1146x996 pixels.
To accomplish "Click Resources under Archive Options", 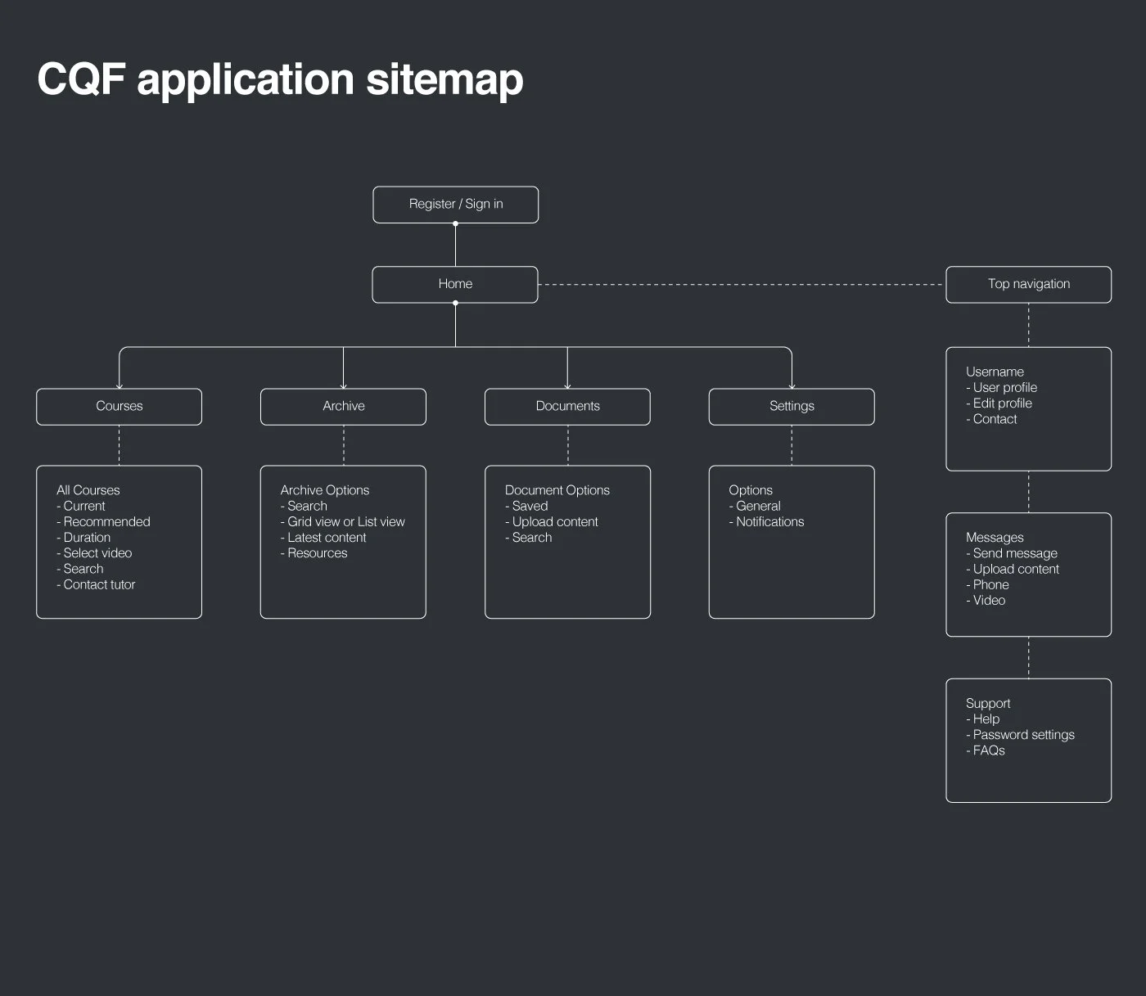I will coord(317,552).
